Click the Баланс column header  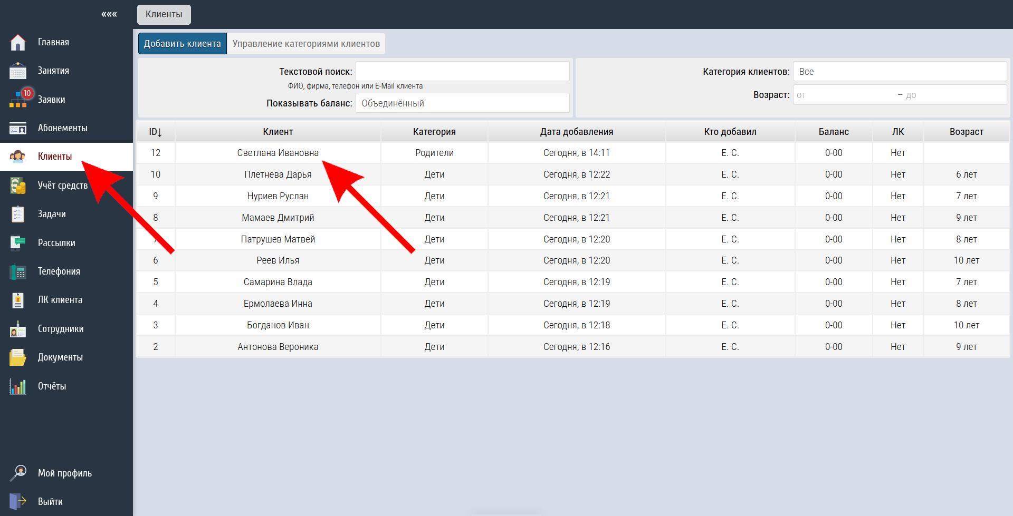(x=834, y=132)
